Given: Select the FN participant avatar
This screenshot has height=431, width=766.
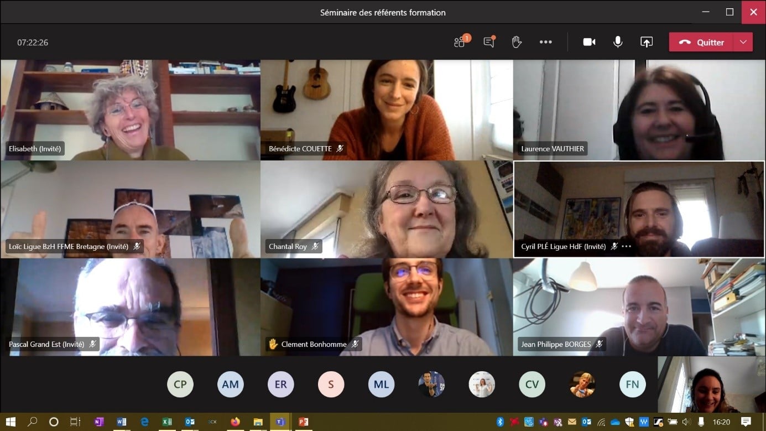Looking at the screenshot, I should (633, 384).
